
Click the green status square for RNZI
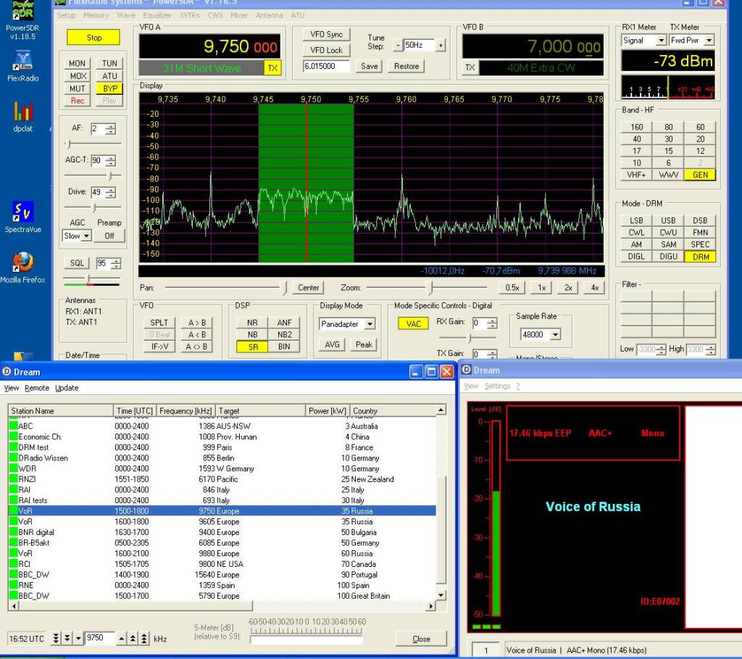coord(13,479)
